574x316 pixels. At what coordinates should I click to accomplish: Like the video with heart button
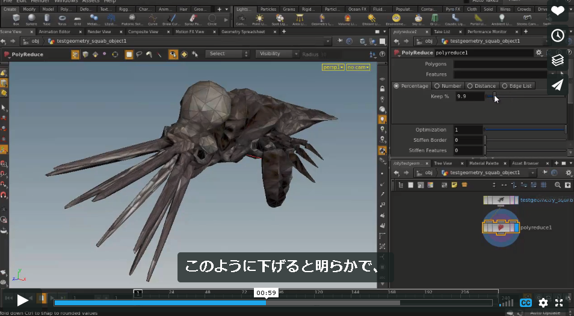click(x=558, y=11)
